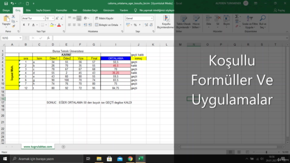Switch to the Ekle ribbon tab

[x=28, y=10]
